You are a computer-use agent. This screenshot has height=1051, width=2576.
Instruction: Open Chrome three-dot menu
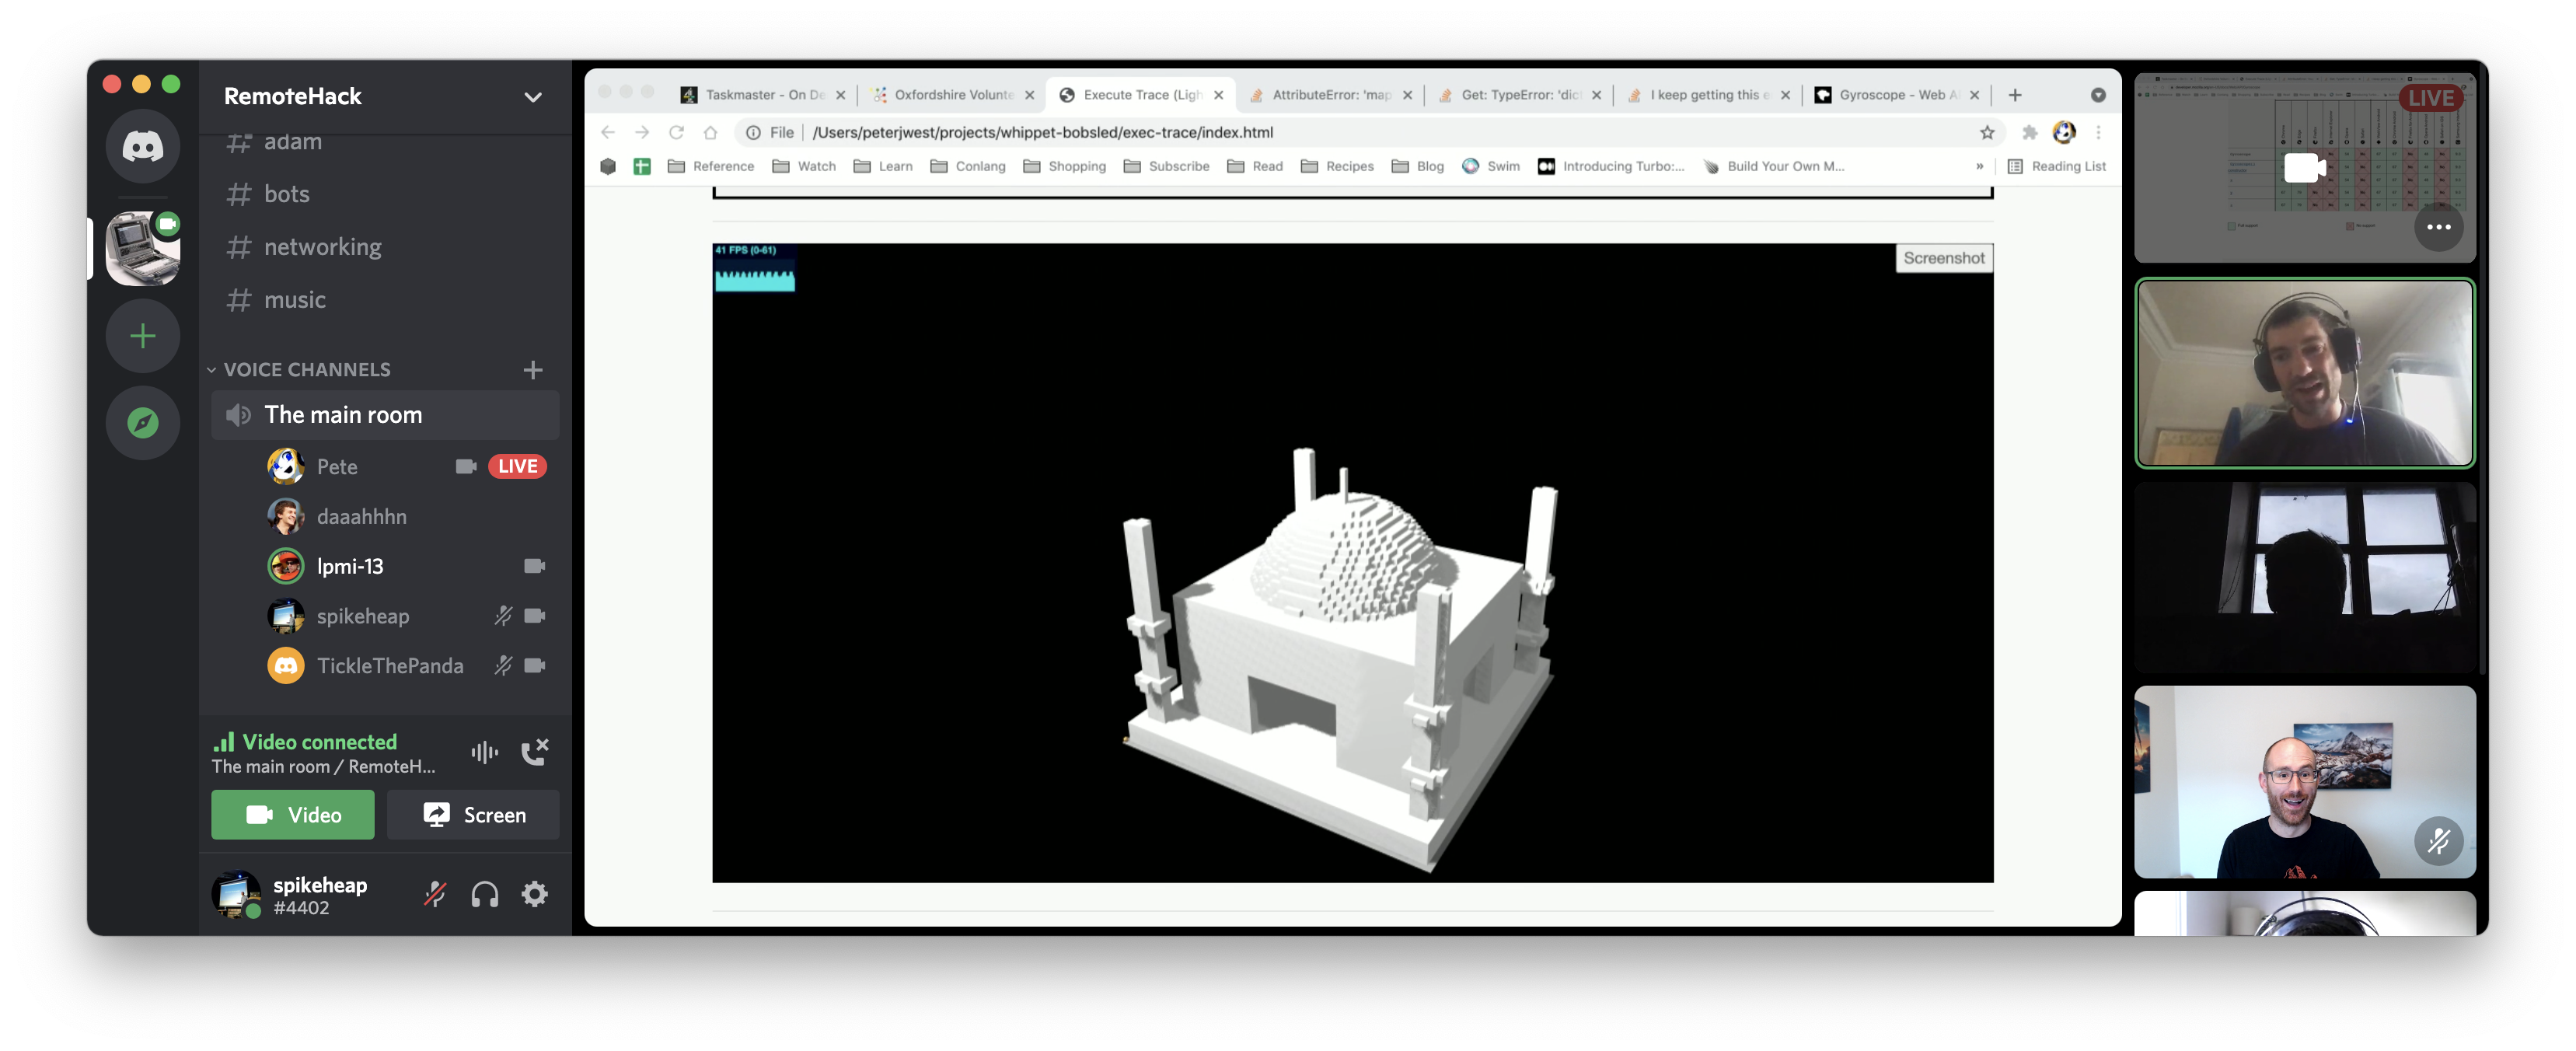[x=2098, y=132]
